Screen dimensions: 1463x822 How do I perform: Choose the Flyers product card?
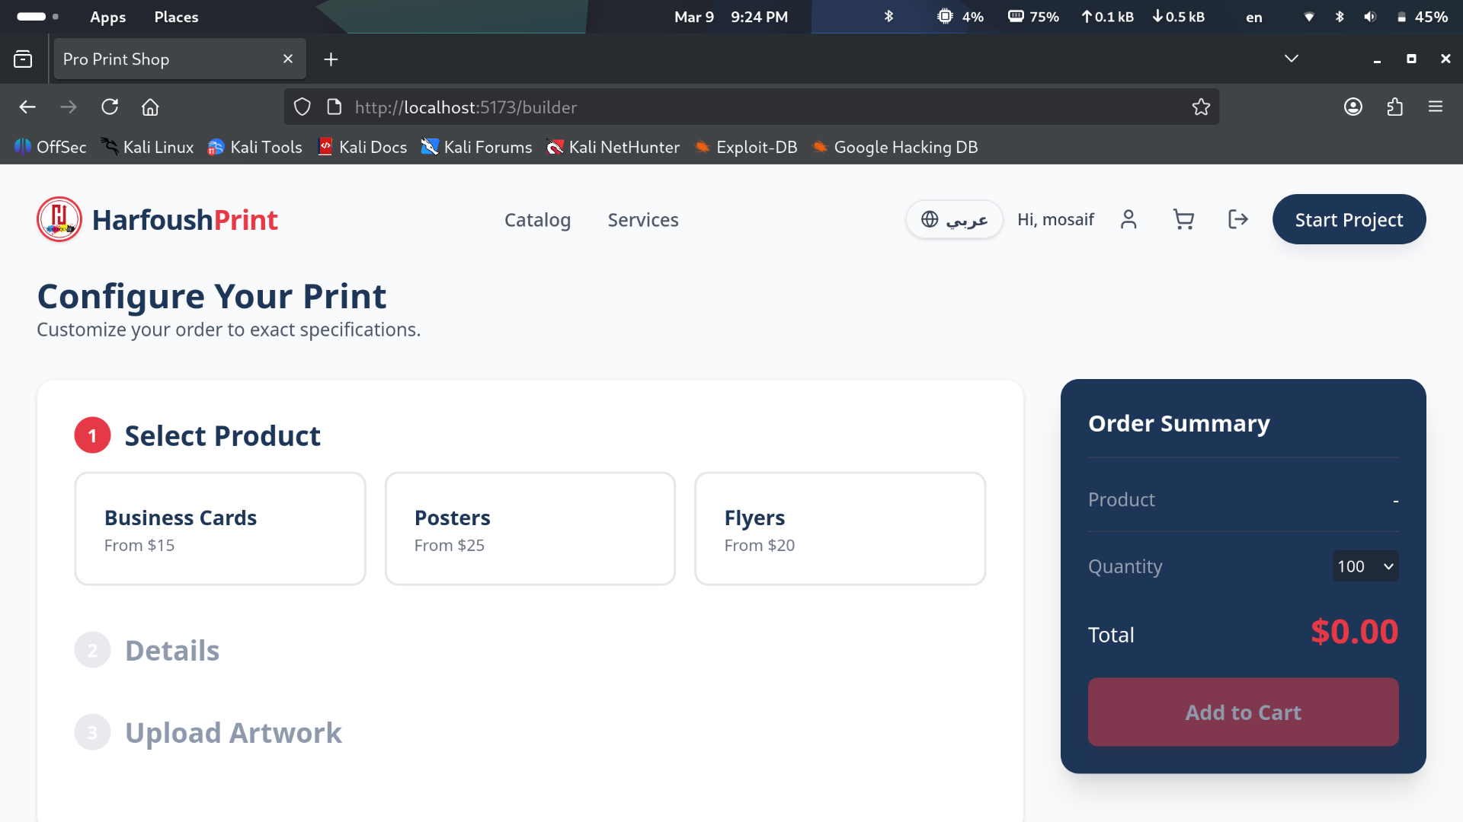(840, 529)
